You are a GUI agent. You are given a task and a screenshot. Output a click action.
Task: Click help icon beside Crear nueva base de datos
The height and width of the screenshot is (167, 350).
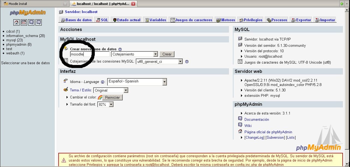coord(120,49)
